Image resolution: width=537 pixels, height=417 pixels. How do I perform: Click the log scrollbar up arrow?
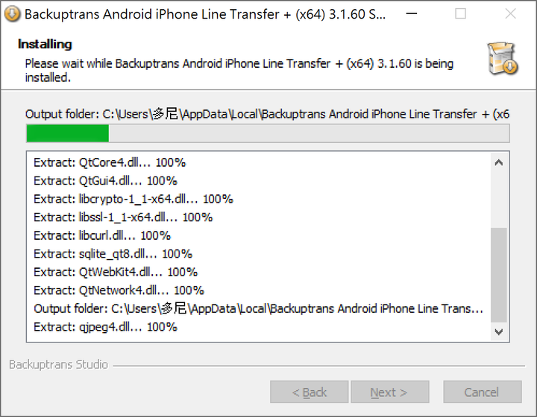pos(499,162)
